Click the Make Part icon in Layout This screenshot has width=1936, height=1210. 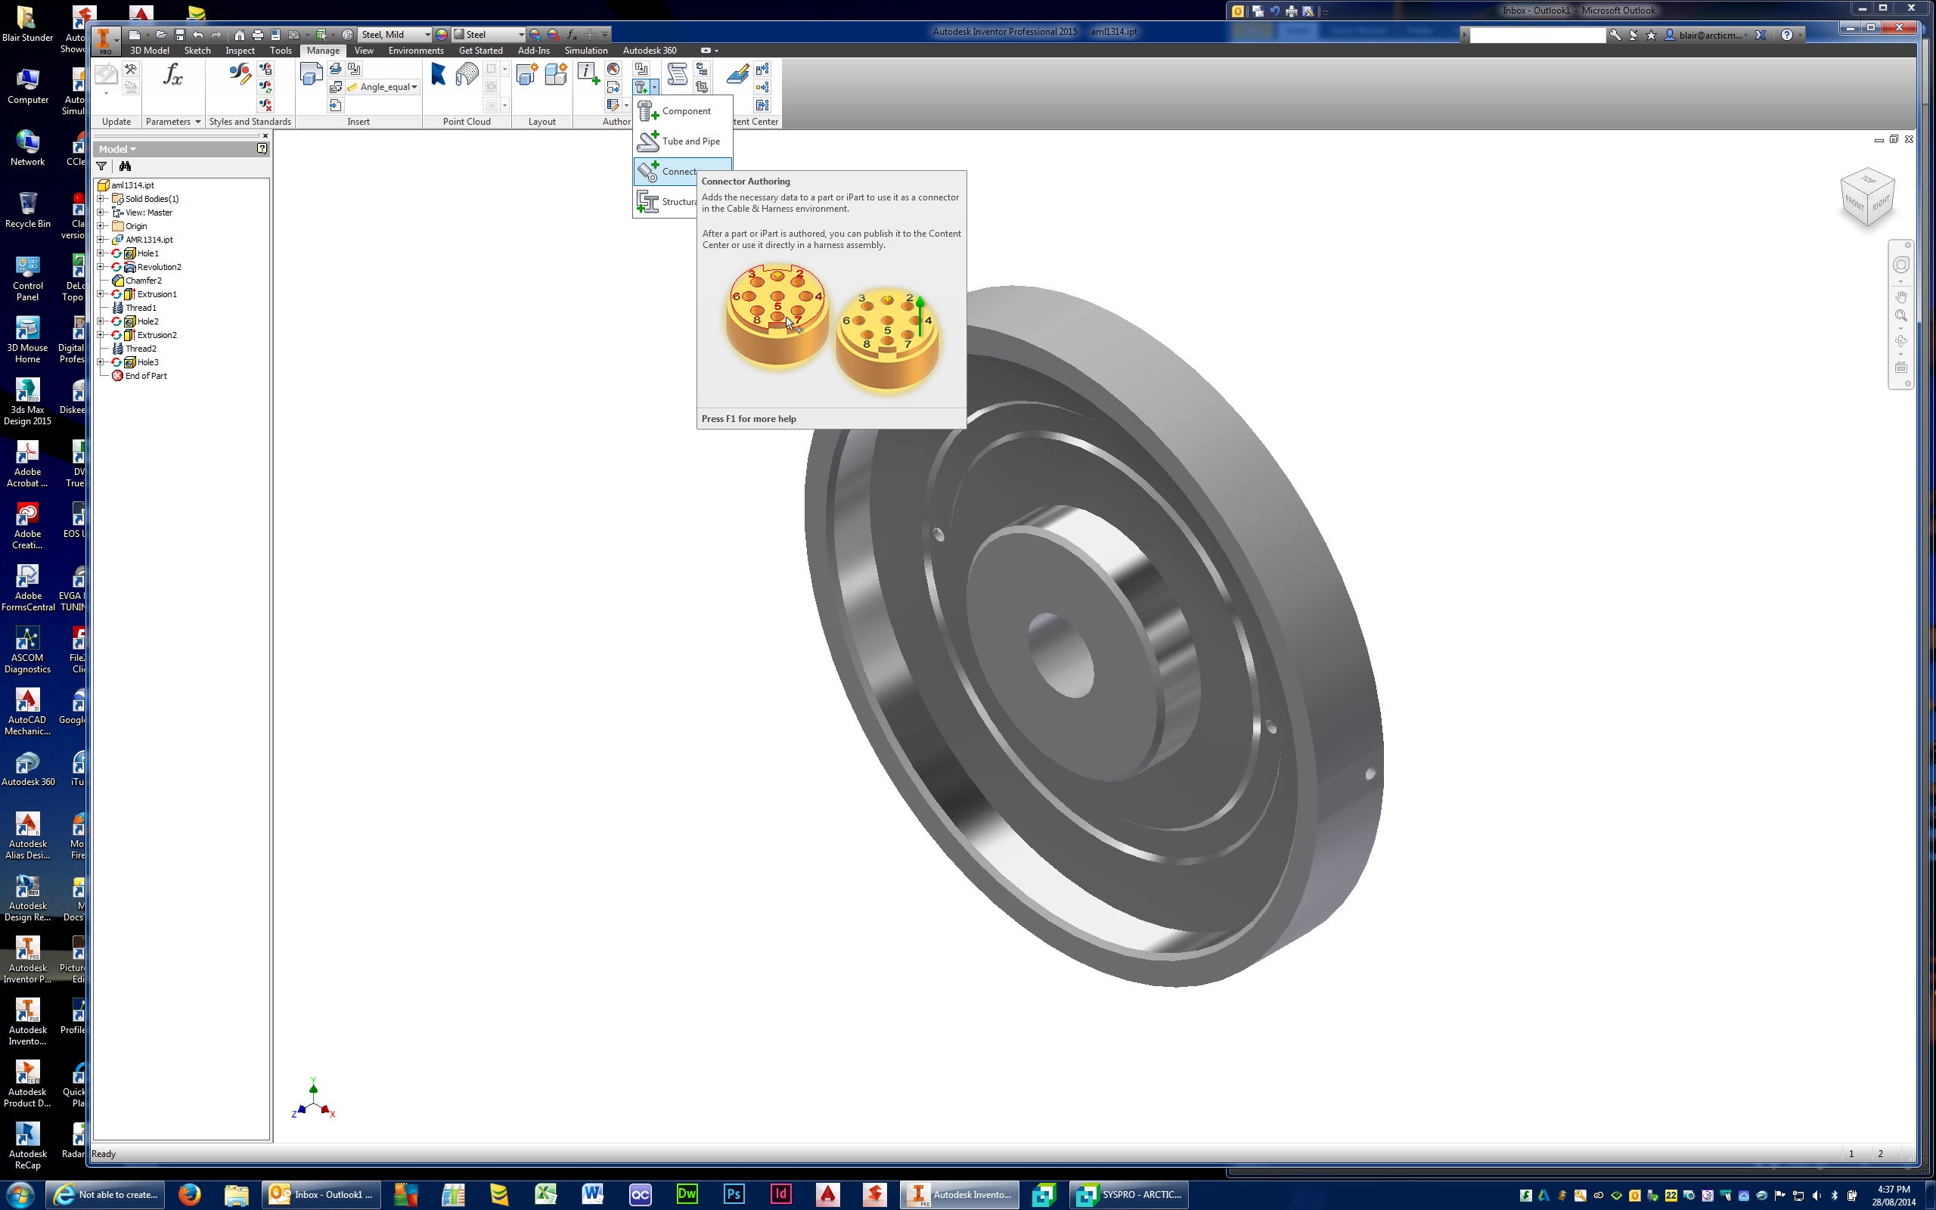[526, 74]
